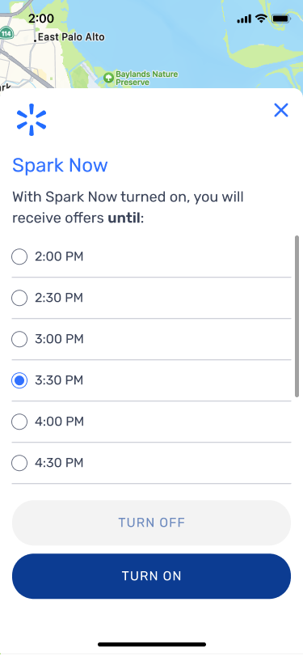The image size is (303, 657).
Task: Tap the Baylands Nature Preserve tree marker
Action: pyautogui.click(x=109, y=78)
